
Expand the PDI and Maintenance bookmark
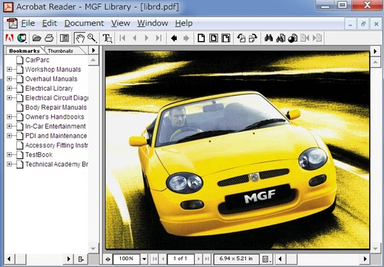click(10, 135)
